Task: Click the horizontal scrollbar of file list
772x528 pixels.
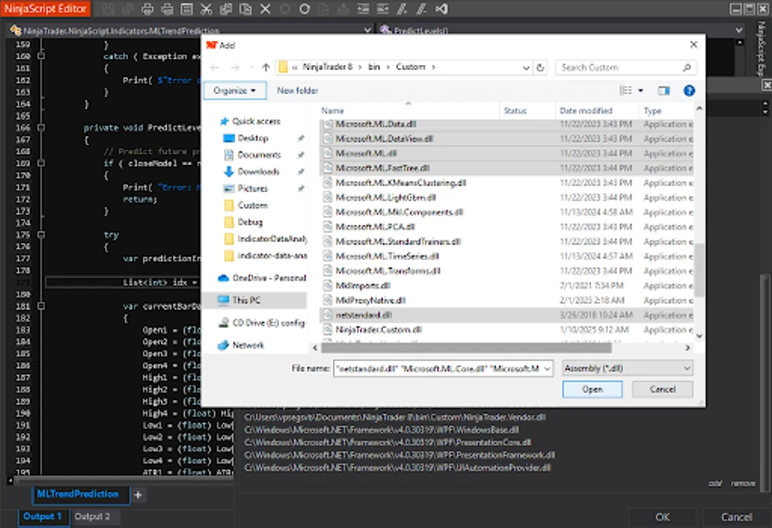Action: (x=466, y=348)
